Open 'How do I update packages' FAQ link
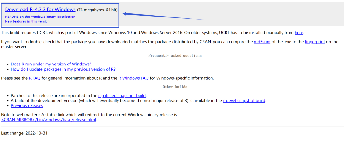This screenshot has height=148, width=344. click(63, 69)
